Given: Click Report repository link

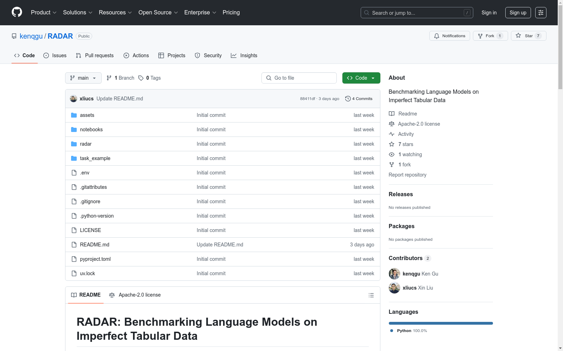Looking at the screenshot, I should point(407,175).
